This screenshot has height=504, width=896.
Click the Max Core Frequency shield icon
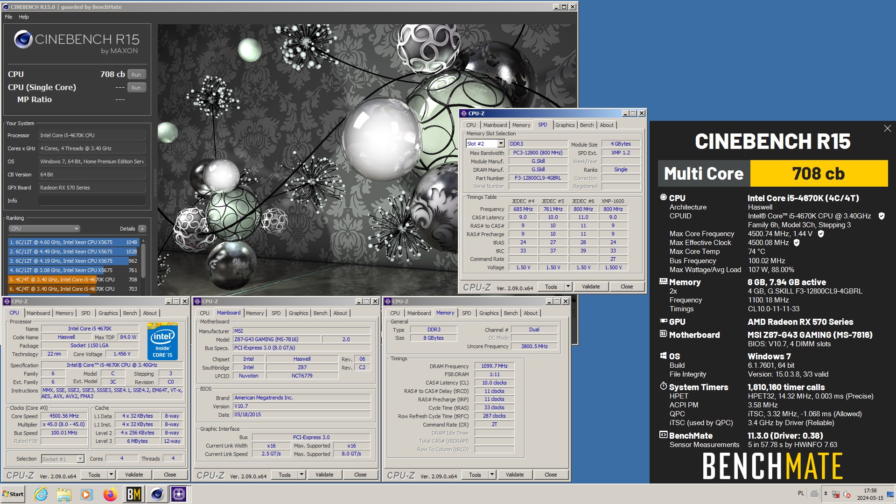coord(821,234)
